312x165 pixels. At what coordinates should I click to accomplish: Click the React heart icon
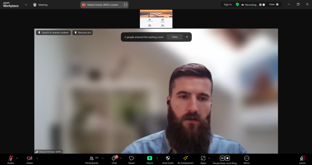point(131,158)
